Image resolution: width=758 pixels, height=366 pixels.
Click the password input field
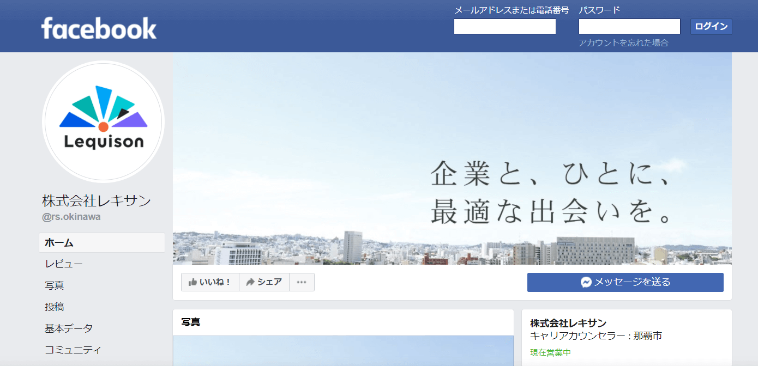coord(629,27)
